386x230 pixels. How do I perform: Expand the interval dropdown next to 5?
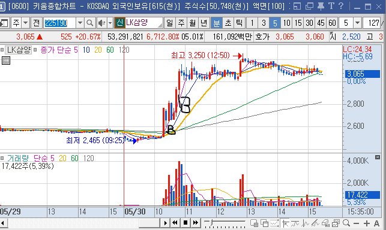point(357,23)
